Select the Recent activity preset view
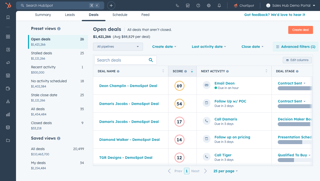 [58, 70]
